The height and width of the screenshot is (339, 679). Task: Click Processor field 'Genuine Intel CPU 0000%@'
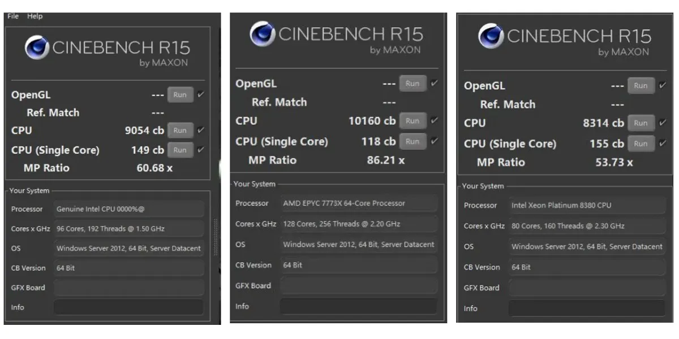coord(129,209)
